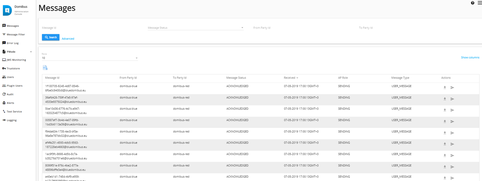The height and width of the screenshot is (181, 482).
Task: Click the Domibus logo icon
Action: (x=7, y=11)
